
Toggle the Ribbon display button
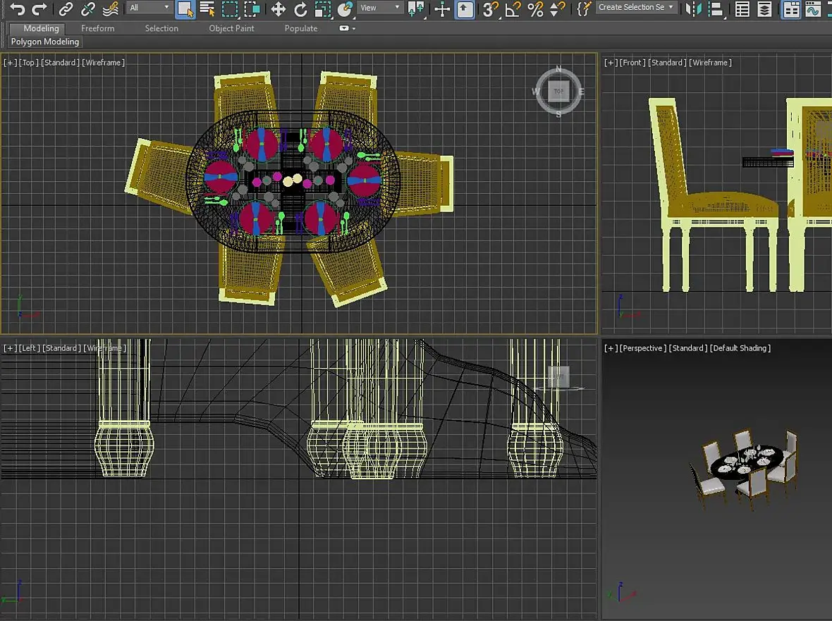coord(791,9)
